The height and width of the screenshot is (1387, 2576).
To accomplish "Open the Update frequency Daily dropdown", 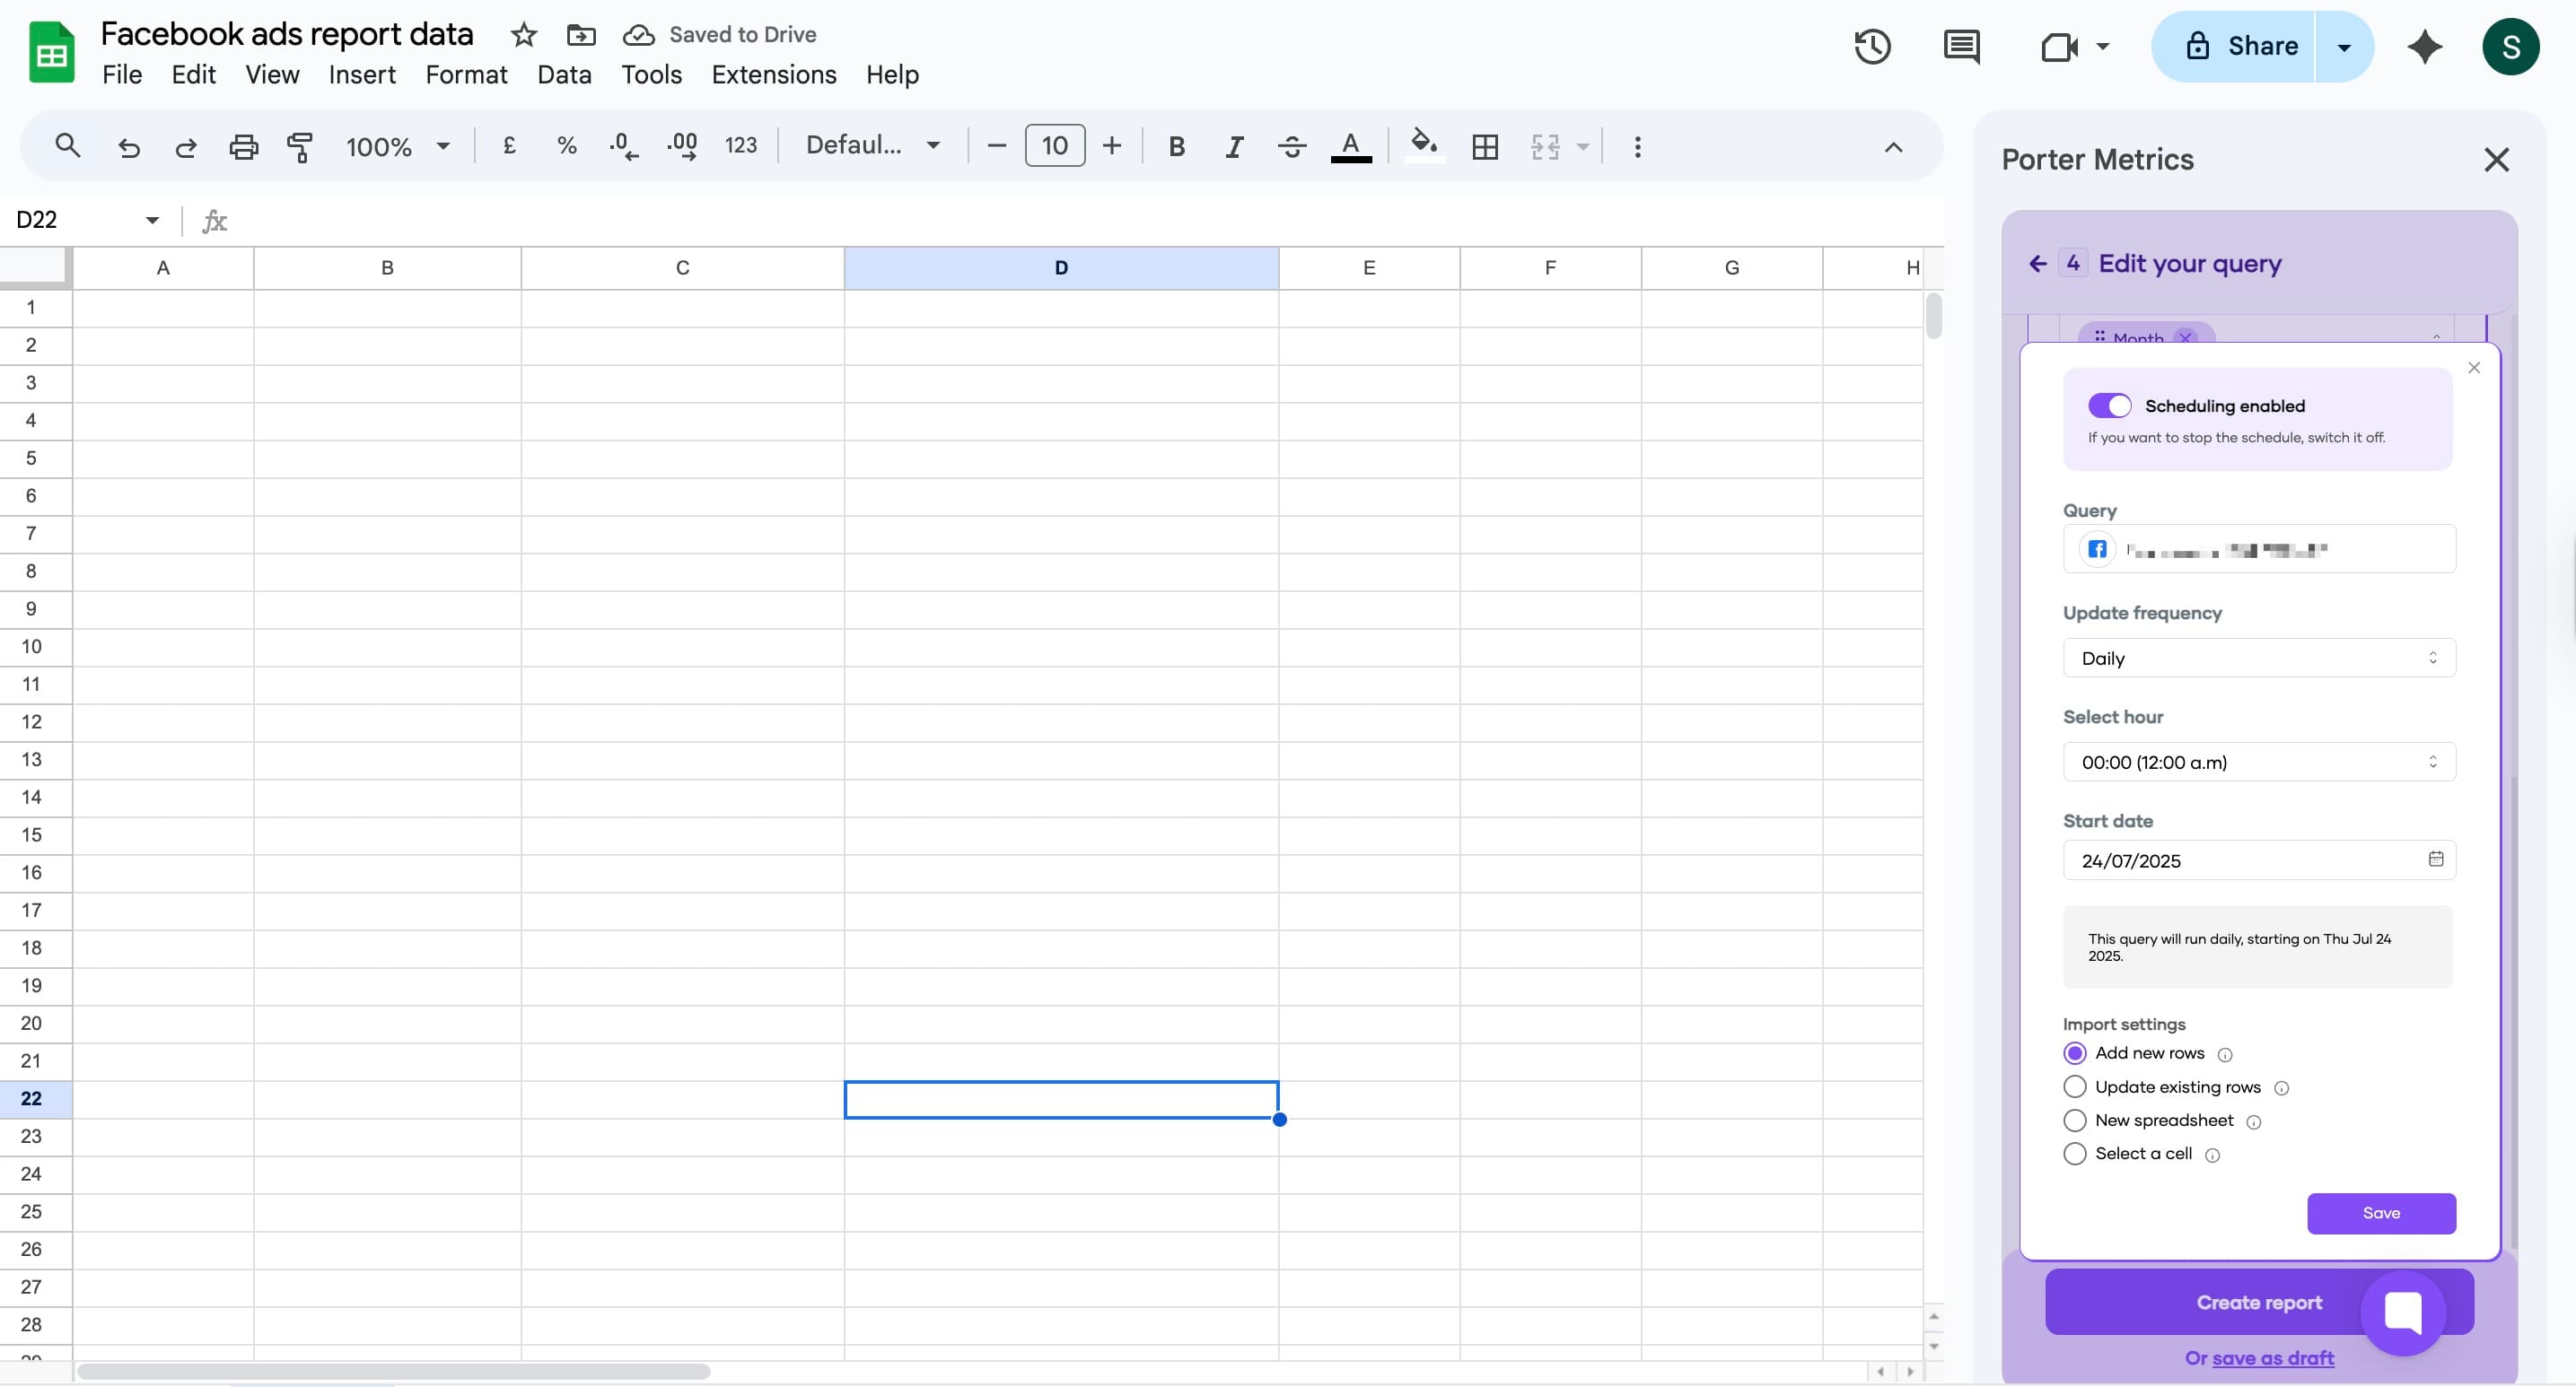I will [2258, 659].
